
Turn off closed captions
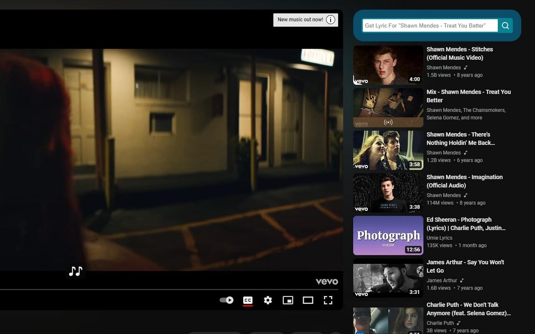click(x=248, y=300)
